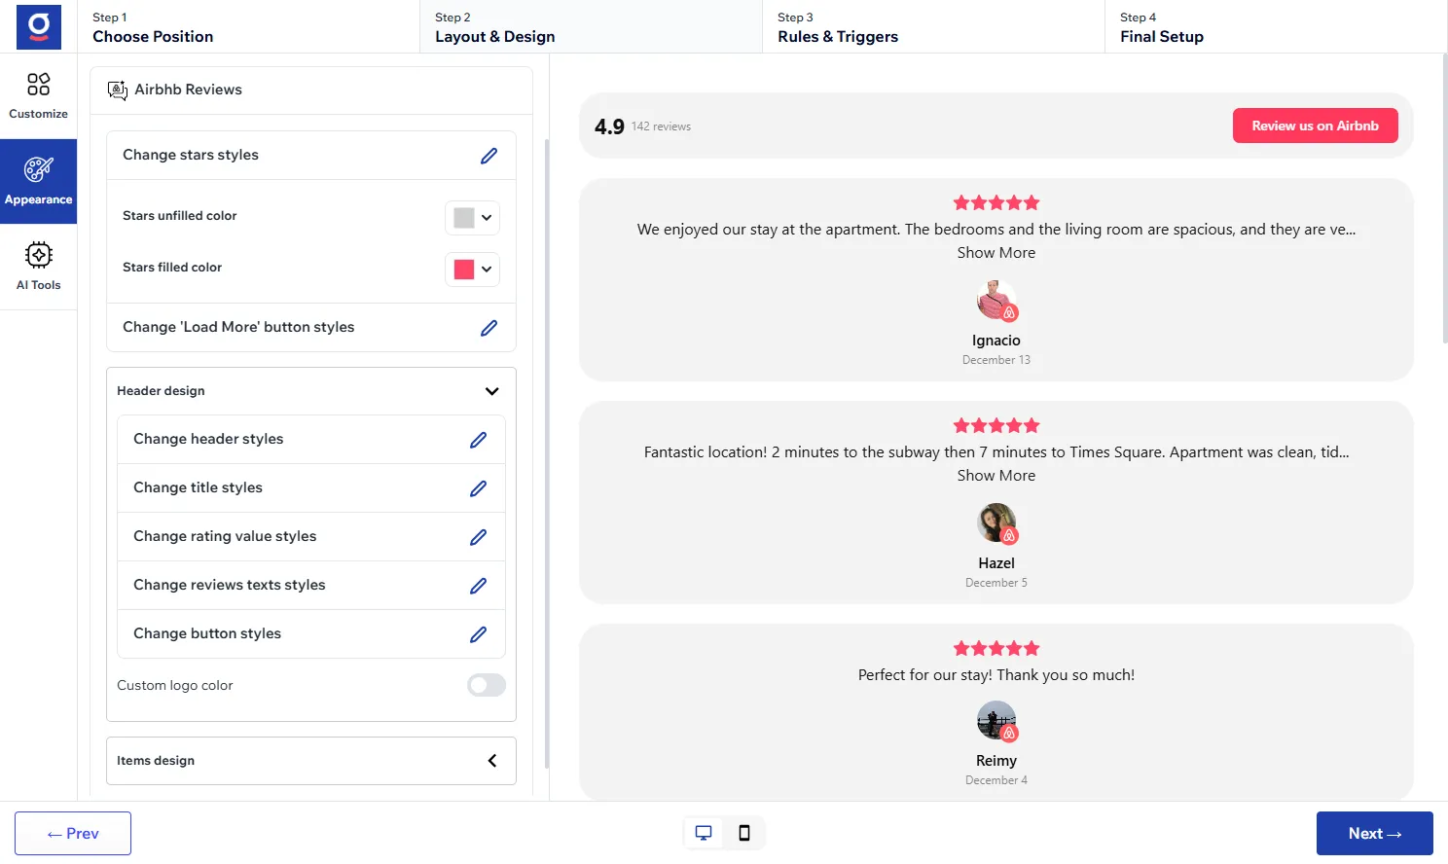
Task: Edit stars styles with pencil icon
Action: (x=489, y=156)
